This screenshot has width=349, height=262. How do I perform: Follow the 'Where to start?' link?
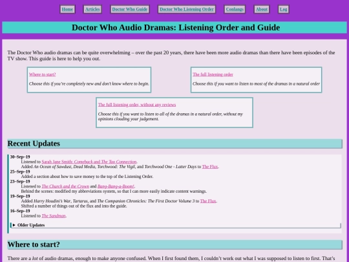[42, 74]
